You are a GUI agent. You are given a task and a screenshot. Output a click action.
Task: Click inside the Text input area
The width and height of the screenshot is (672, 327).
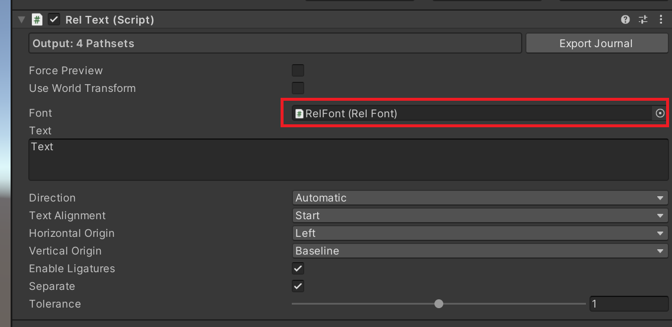coord(348,160)
